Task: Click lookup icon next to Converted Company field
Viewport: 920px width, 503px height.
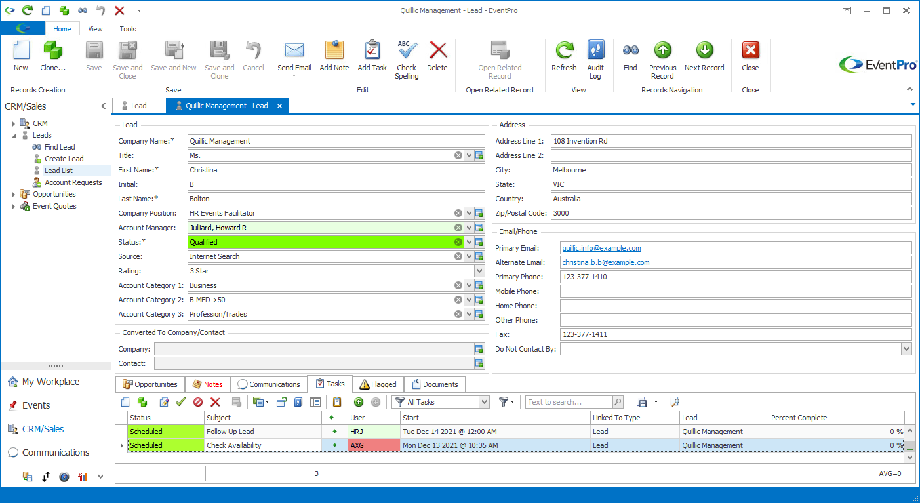Action: click(x=479, y=349)
